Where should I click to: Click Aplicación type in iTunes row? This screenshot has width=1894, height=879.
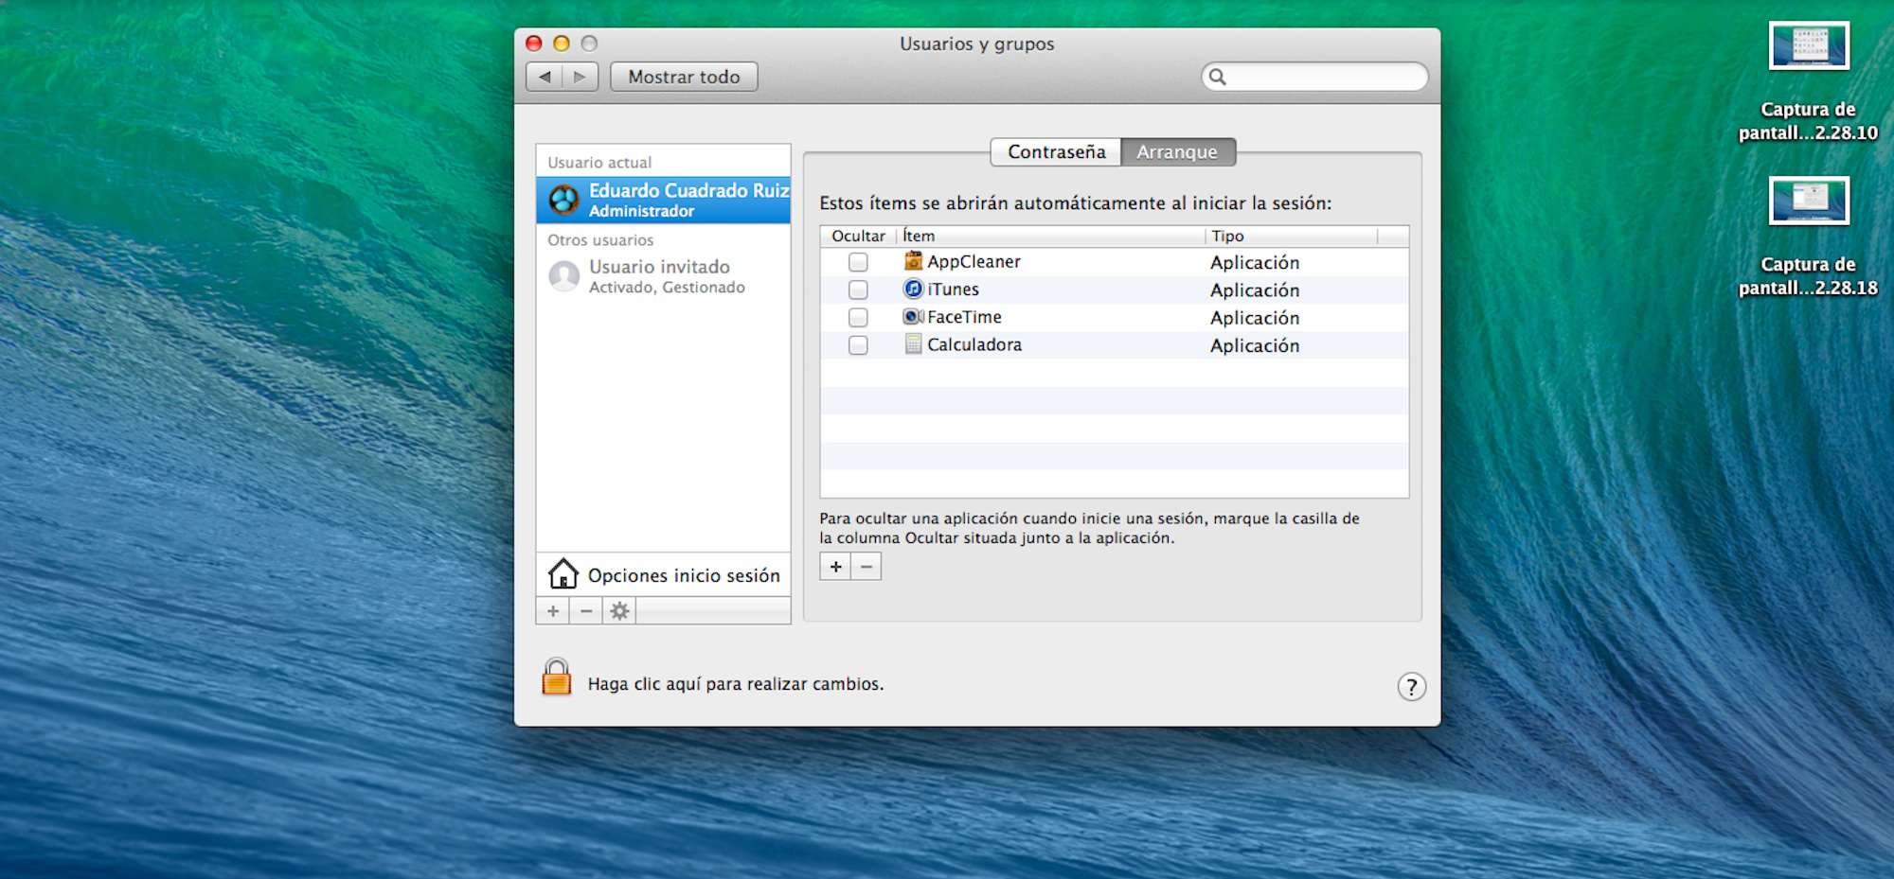(1255, 290)
